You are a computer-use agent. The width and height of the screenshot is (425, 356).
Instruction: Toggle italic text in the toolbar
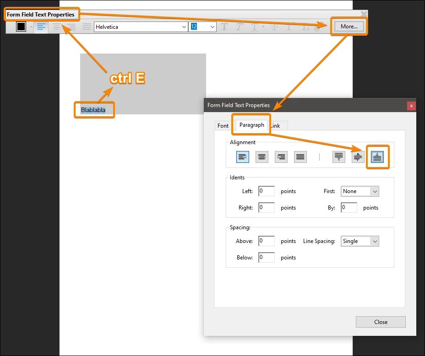(239, 27)
